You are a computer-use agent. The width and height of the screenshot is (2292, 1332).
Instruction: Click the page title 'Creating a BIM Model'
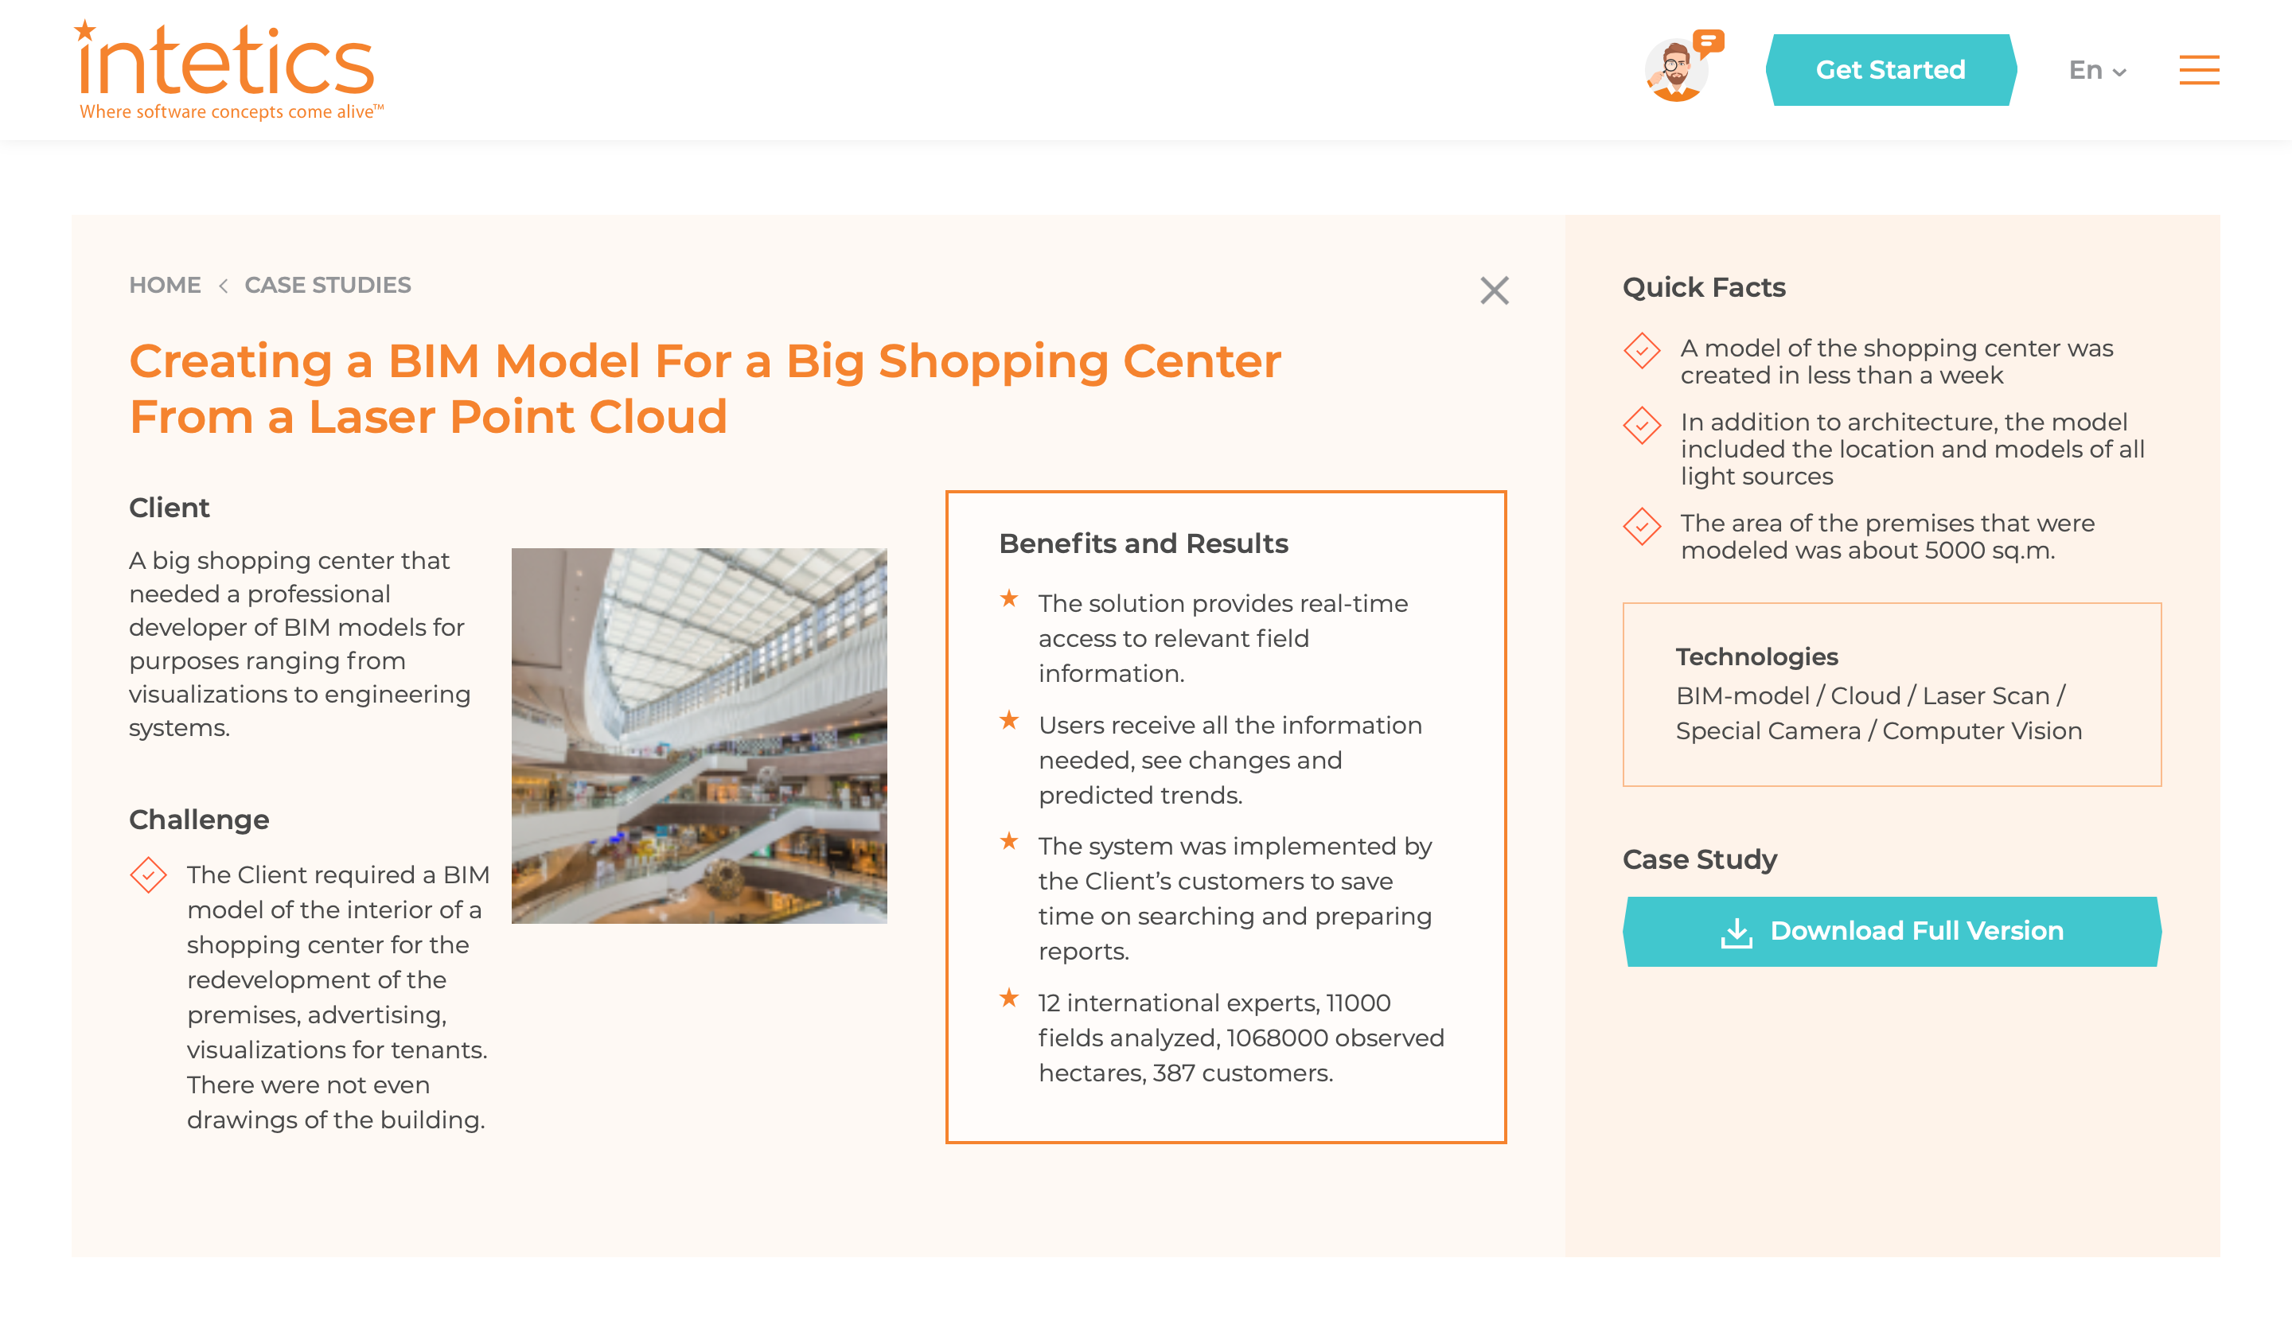pos(705,388)
